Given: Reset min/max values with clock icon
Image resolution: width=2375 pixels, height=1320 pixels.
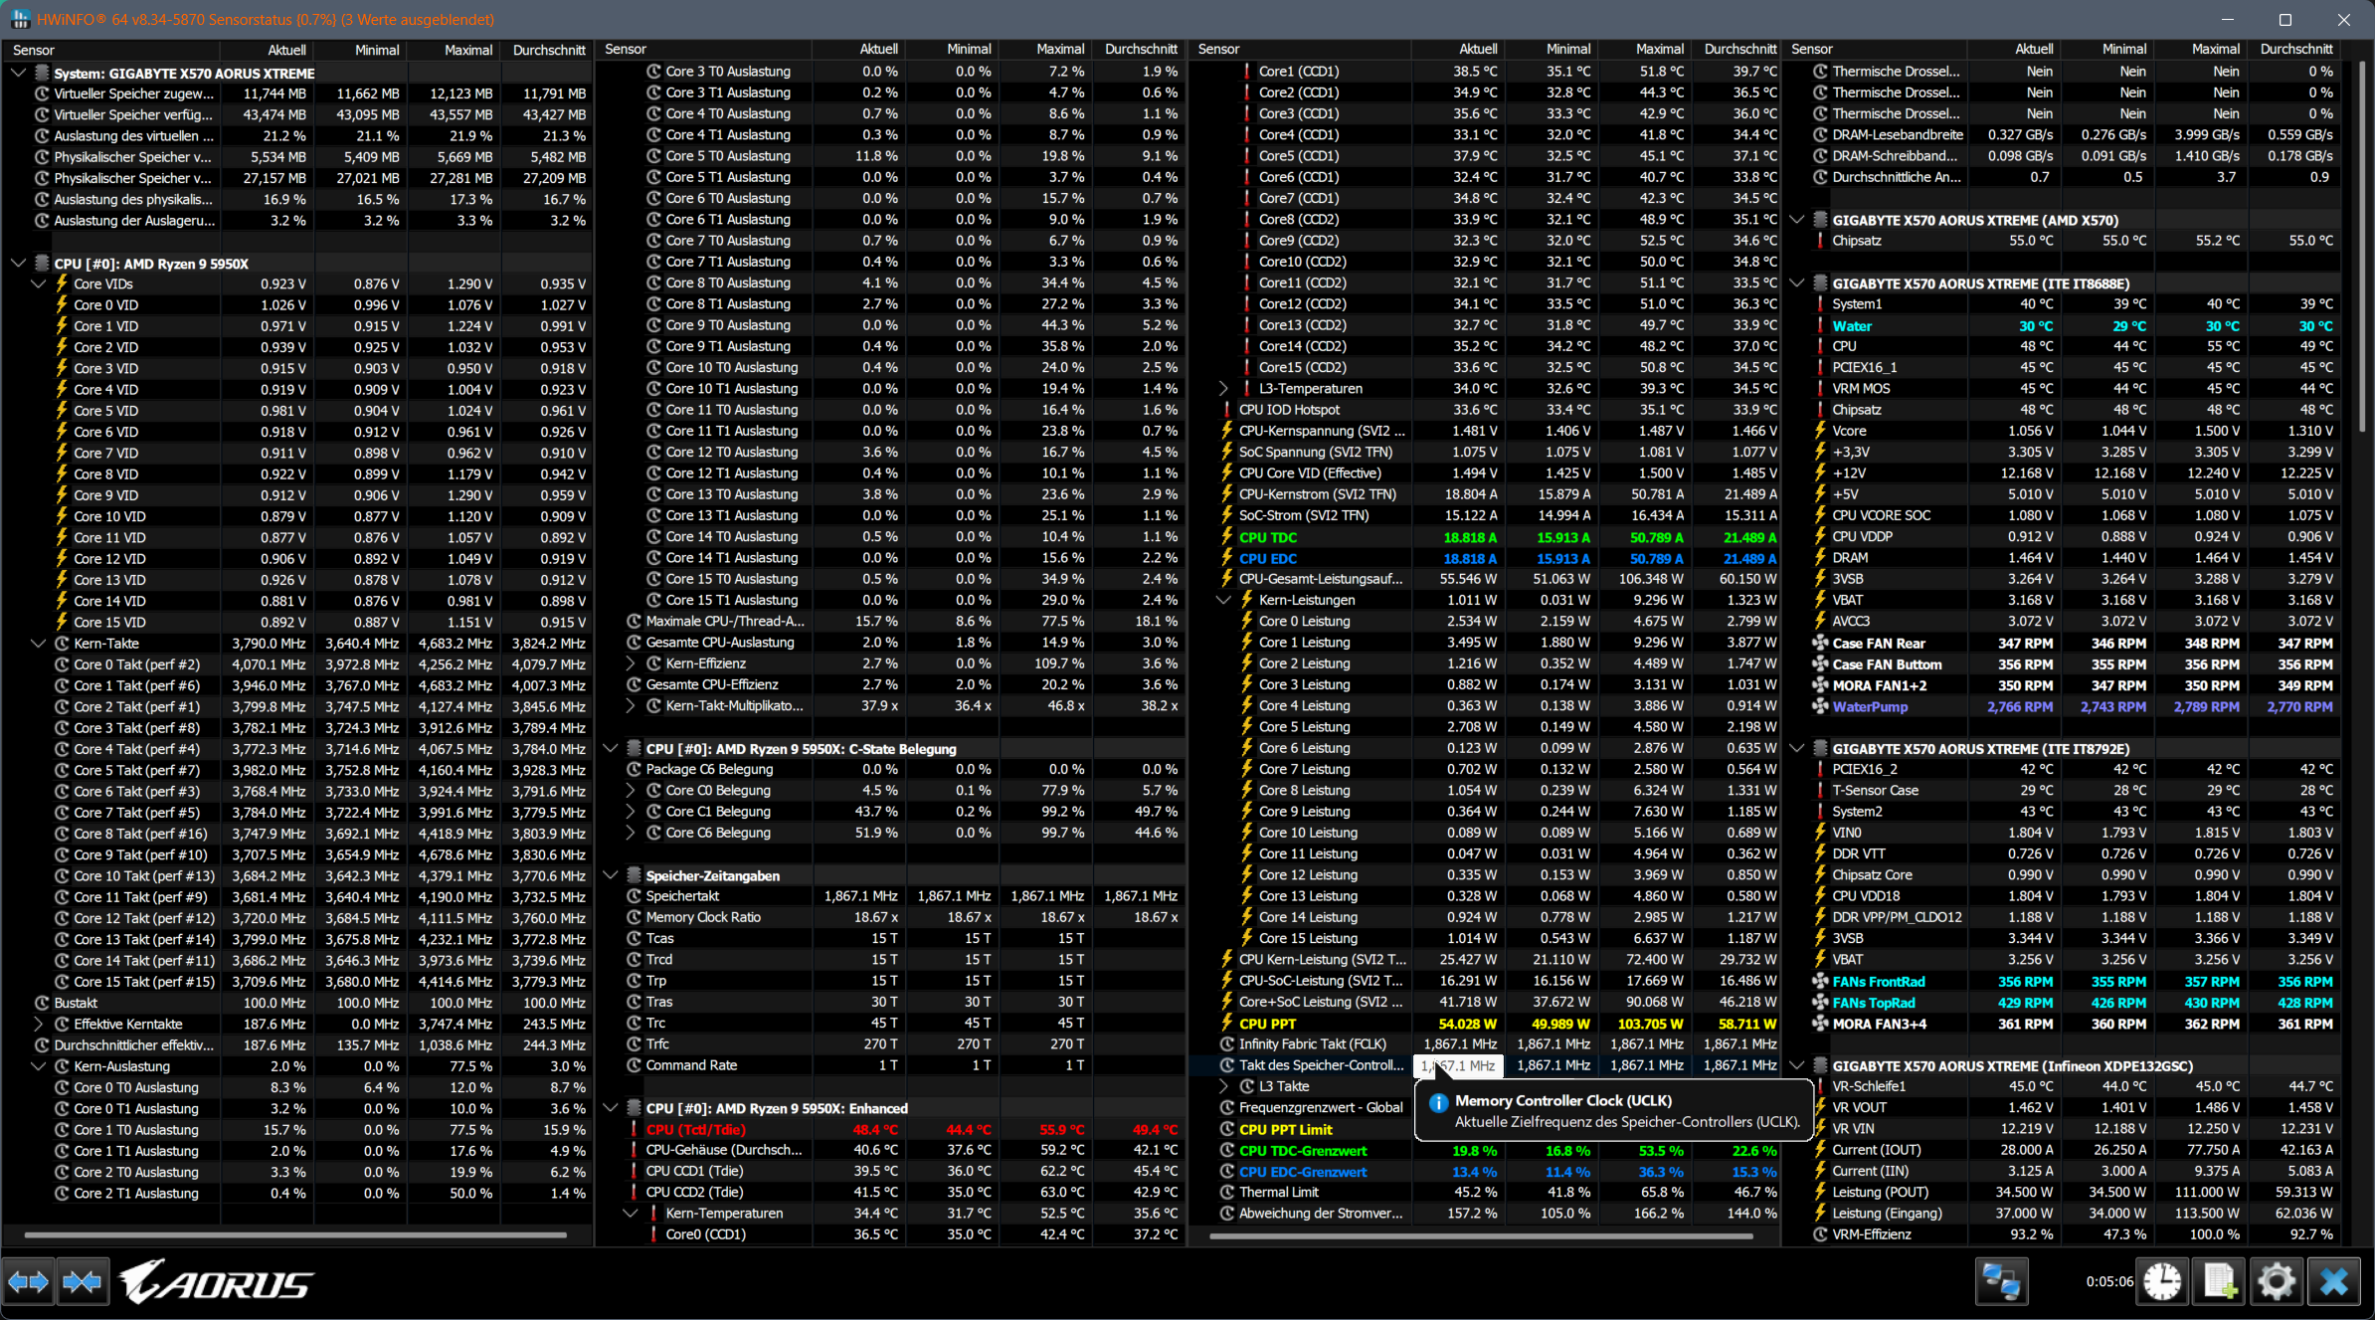Looking at the screenshot, I should (2163, 1282).
